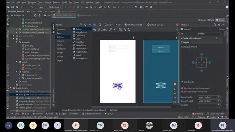Click the Search Everywhere magnifier in toolbar
Viewport: 235px width, 132px height.
151,7
